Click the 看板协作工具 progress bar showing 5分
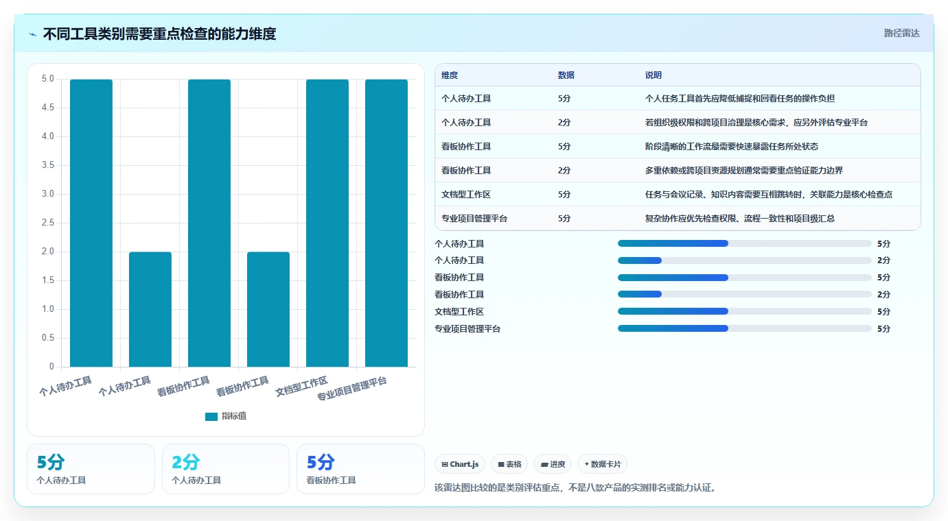The width and height of the screenshot is (948, 521). coord(745,278)
